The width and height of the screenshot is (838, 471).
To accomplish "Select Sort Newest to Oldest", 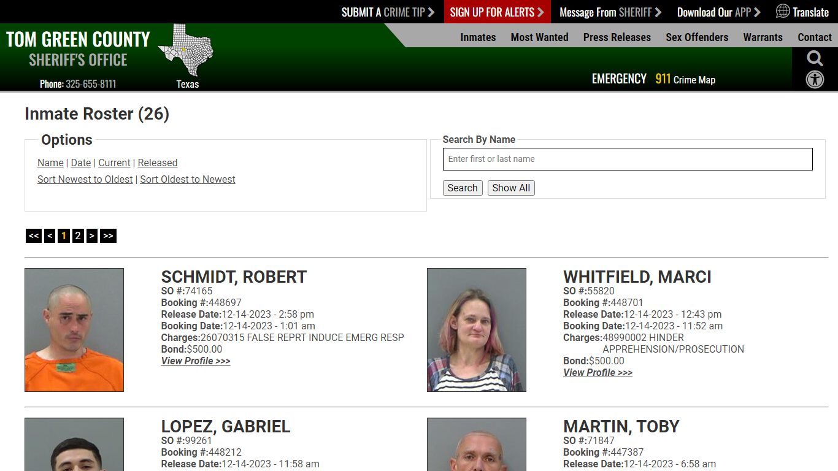I will pos(85,179).
